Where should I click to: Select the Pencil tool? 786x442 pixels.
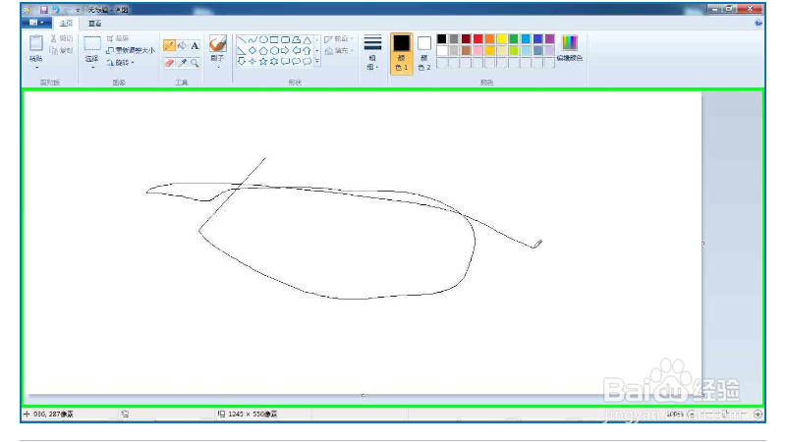[x=169, y=46]
